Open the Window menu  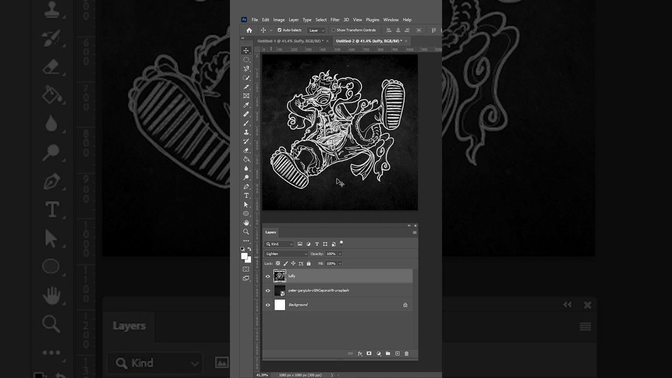[x=391, y=20]
